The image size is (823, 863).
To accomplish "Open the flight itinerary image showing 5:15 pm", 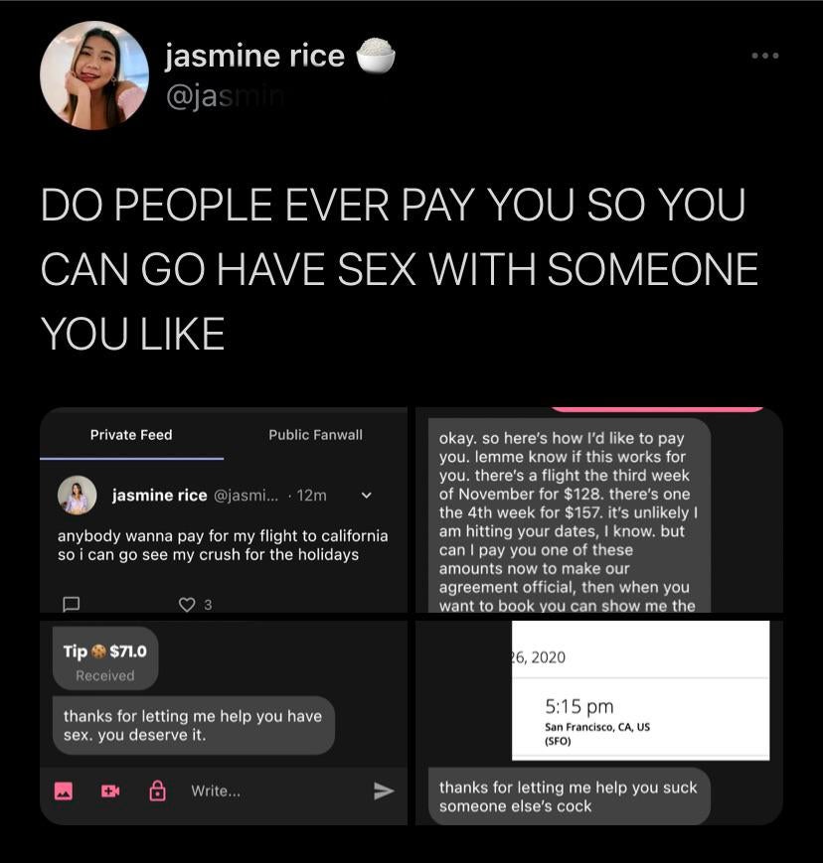I will (640, 691).
